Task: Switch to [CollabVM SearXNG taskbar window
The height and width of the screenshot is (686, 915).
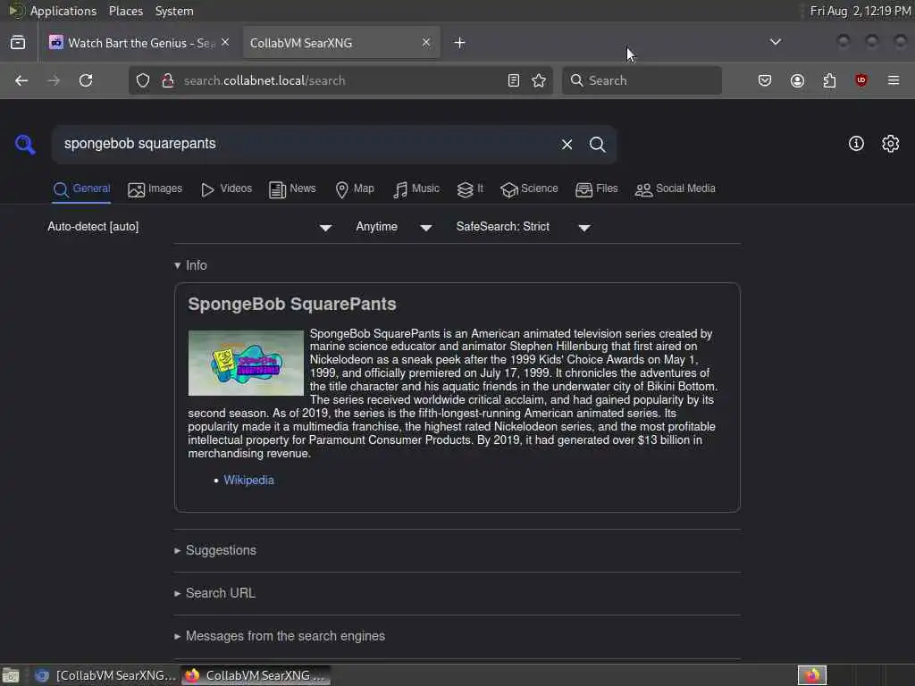Action: (x=105, y=675)
